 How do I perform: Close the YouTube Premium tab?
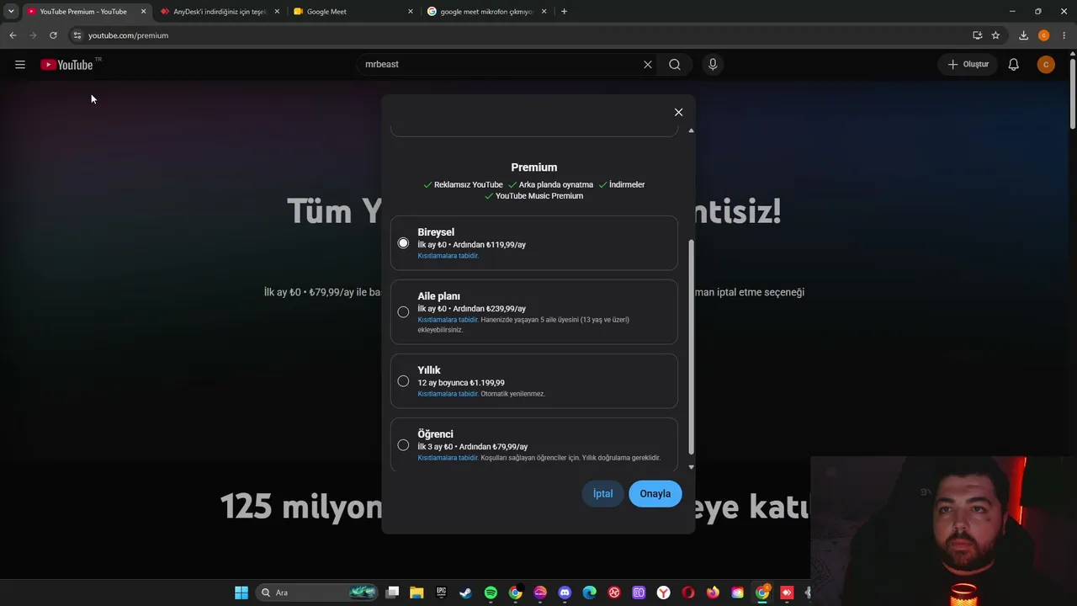click(143, 12)
